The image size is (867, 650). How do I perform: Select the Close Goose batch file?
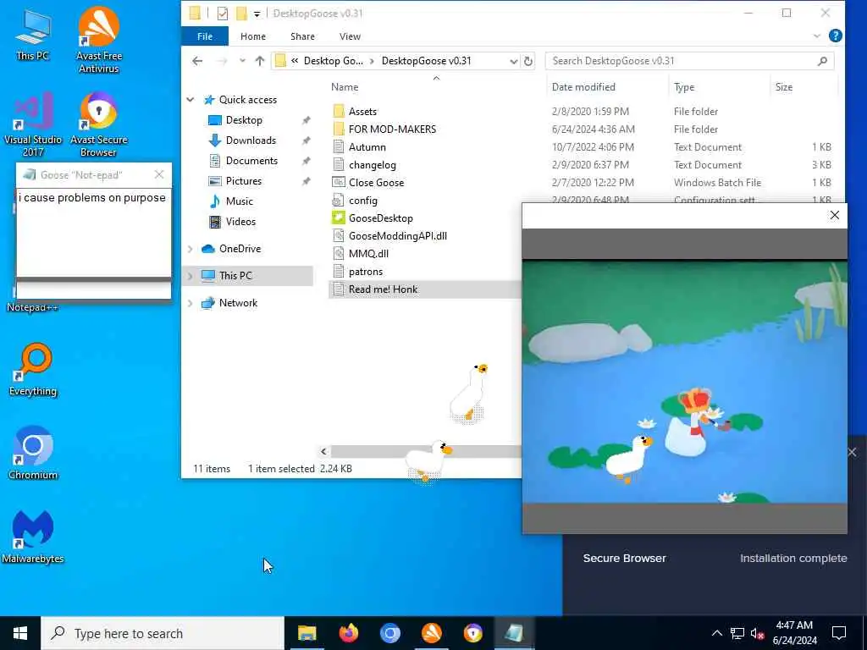tap(375, 183)
